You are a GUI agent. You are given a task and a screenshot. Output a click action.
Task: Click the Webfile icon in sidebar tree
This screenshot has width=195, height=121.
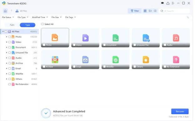(x=13, y=74)
